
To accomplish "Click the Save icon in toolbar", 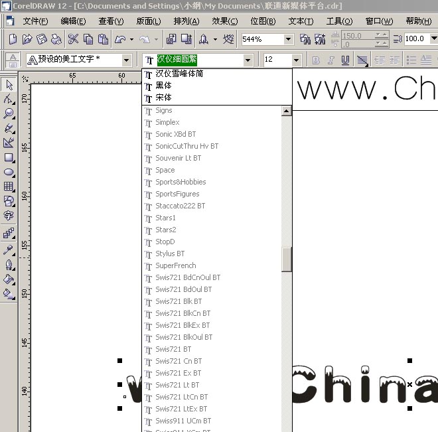I will tap(42, 39).
